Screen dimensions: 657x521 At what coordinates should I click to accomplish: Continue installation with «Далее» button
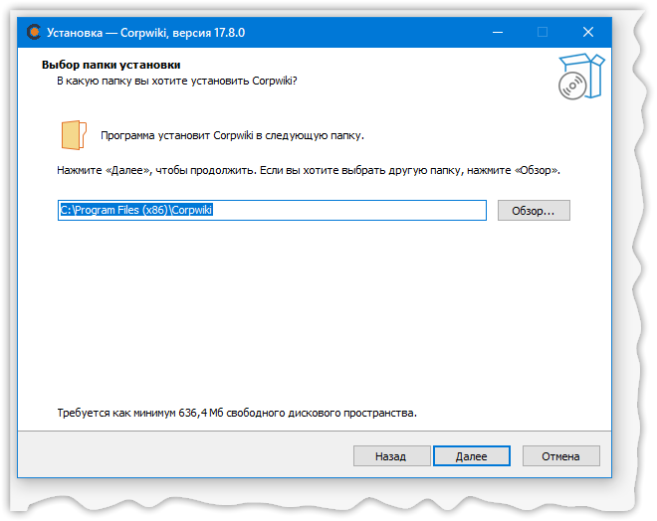[x=471, y=456]
